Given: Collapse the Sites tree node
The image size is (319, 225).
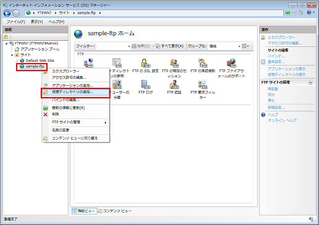Looking at the screenshot, I should [12, 55].
